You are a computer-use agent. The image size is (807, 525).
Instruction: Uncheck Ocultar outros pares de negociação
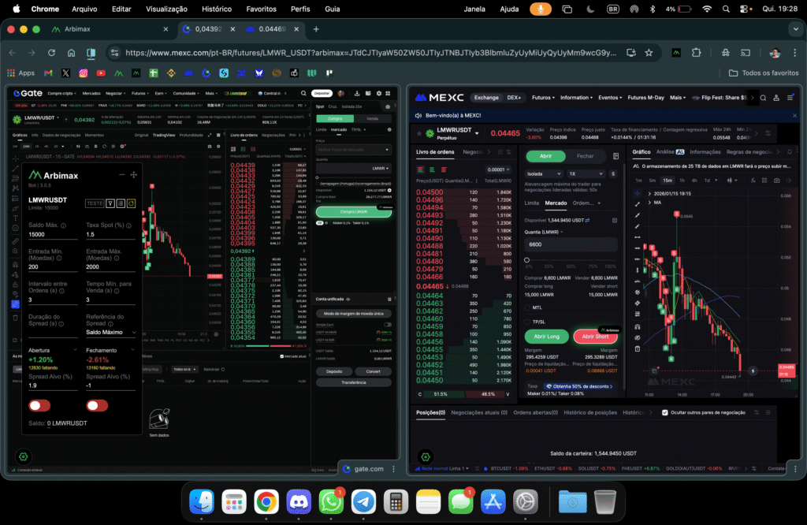665,412
